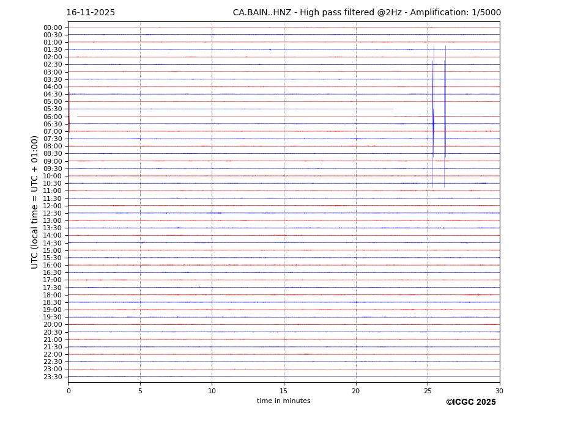Select the 06:30 trace time label
The height and width of the screenshot is (425, 567).
coord(53,124)
